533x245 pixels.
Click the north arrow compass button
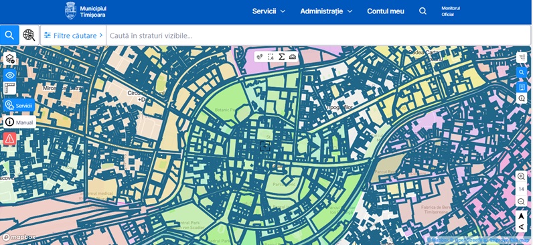click(521, 216)
